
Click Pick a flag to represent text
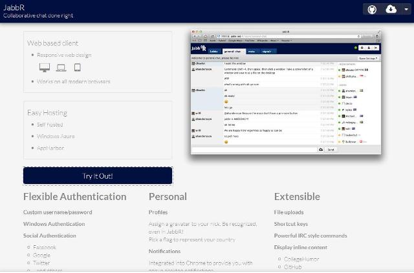click(x=192, y=240)
